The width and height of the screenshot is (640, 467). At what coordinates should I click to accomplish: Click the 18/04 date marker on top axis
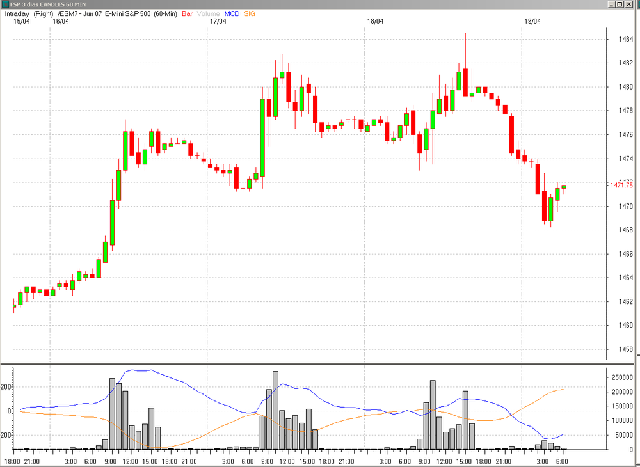375,21
